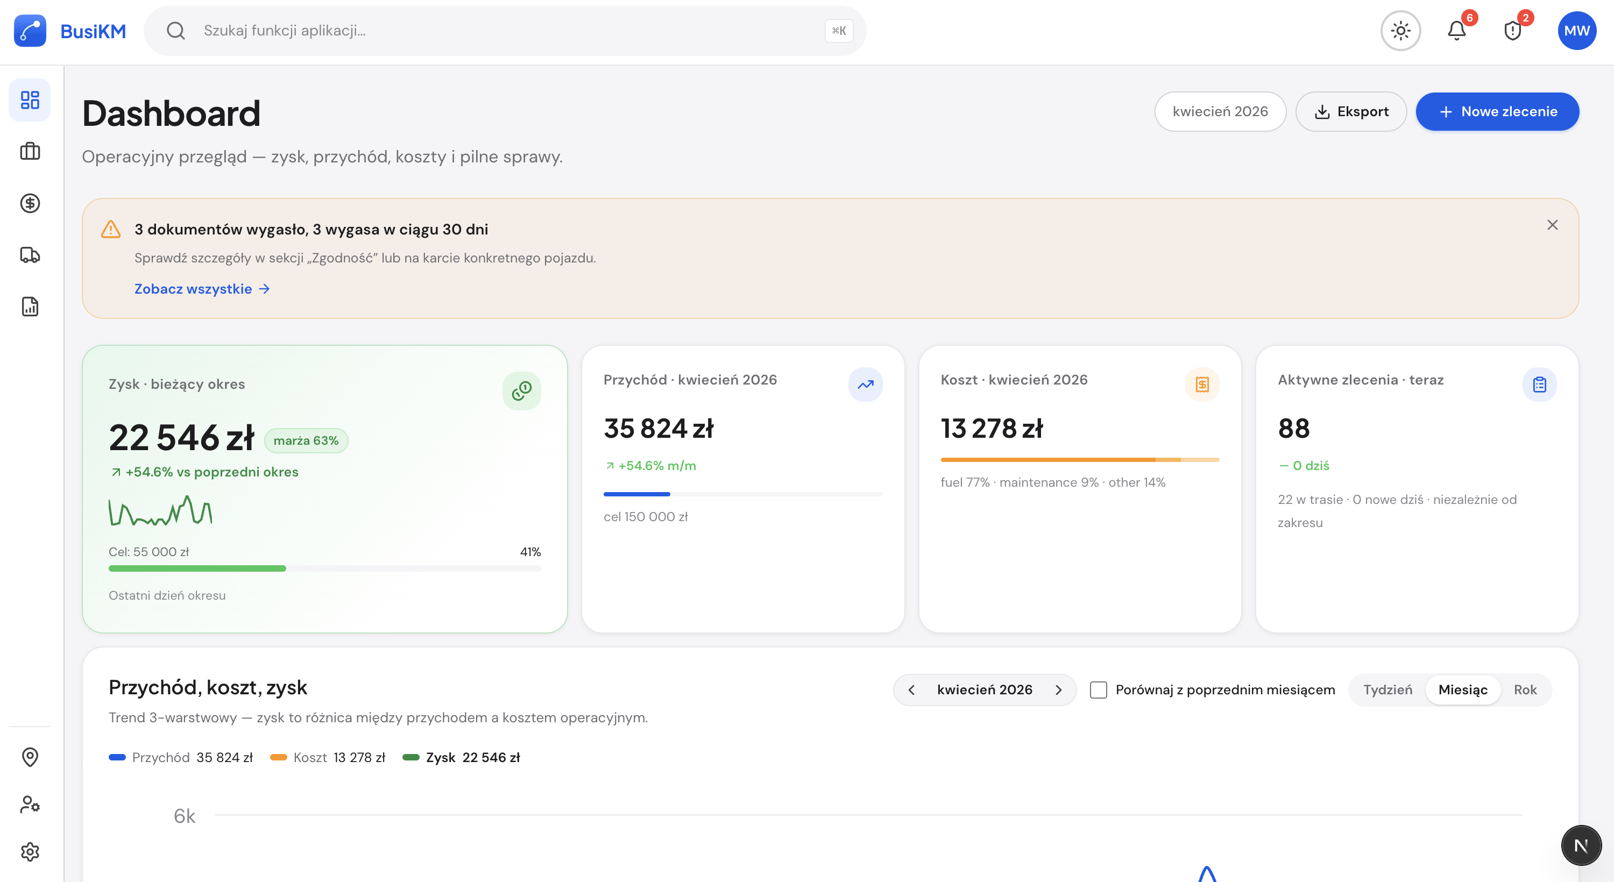Click the Ostatni dzień okresu text
1614x882 pixels.
coord(167,596)
